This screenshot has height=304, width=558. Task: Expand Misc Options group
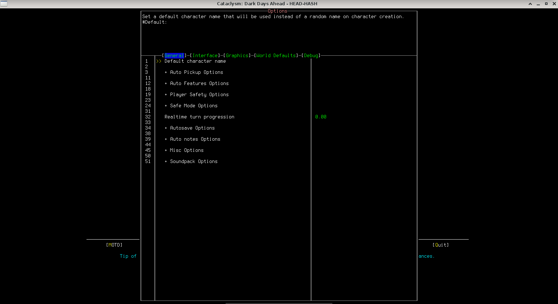click(x=186, y=150)
